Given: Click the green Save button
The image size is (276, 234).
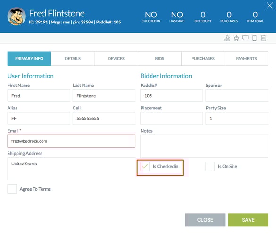Looking at the screenshot, I should (248, 220).
